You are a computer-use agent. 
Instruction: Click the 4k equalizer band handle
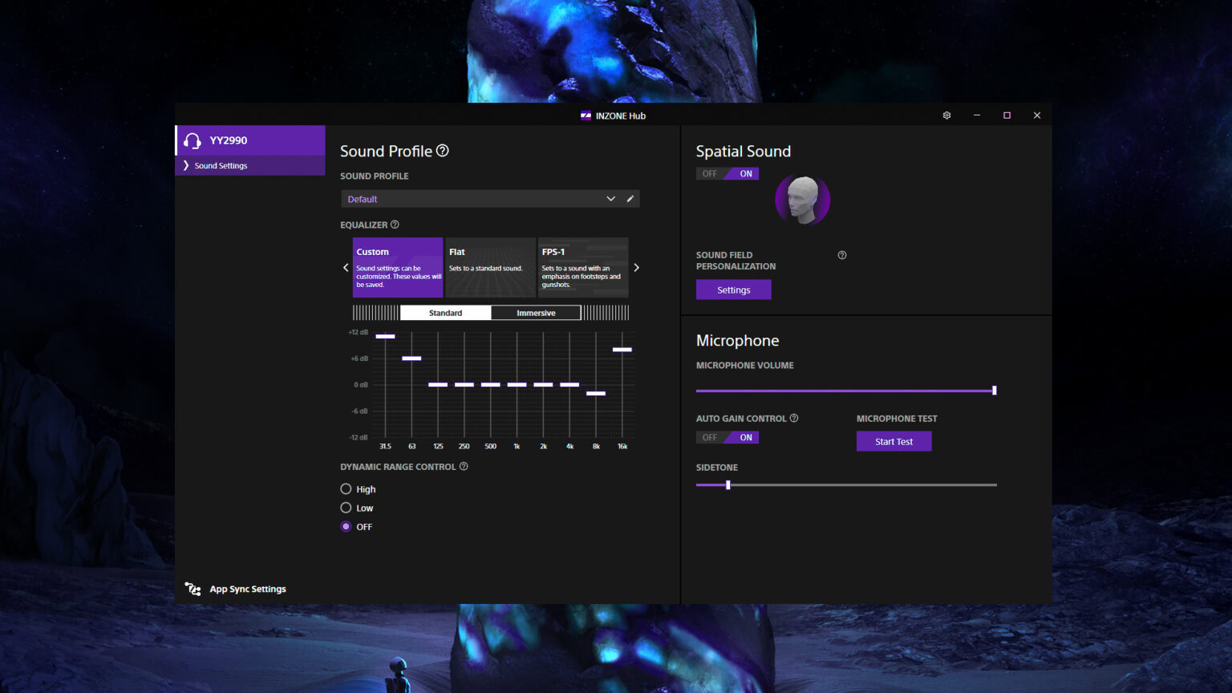(569, 385)
